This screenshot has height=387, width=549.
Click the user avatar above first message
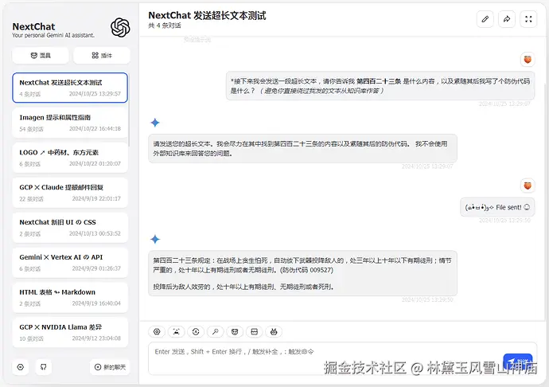[x=528, y=59]
